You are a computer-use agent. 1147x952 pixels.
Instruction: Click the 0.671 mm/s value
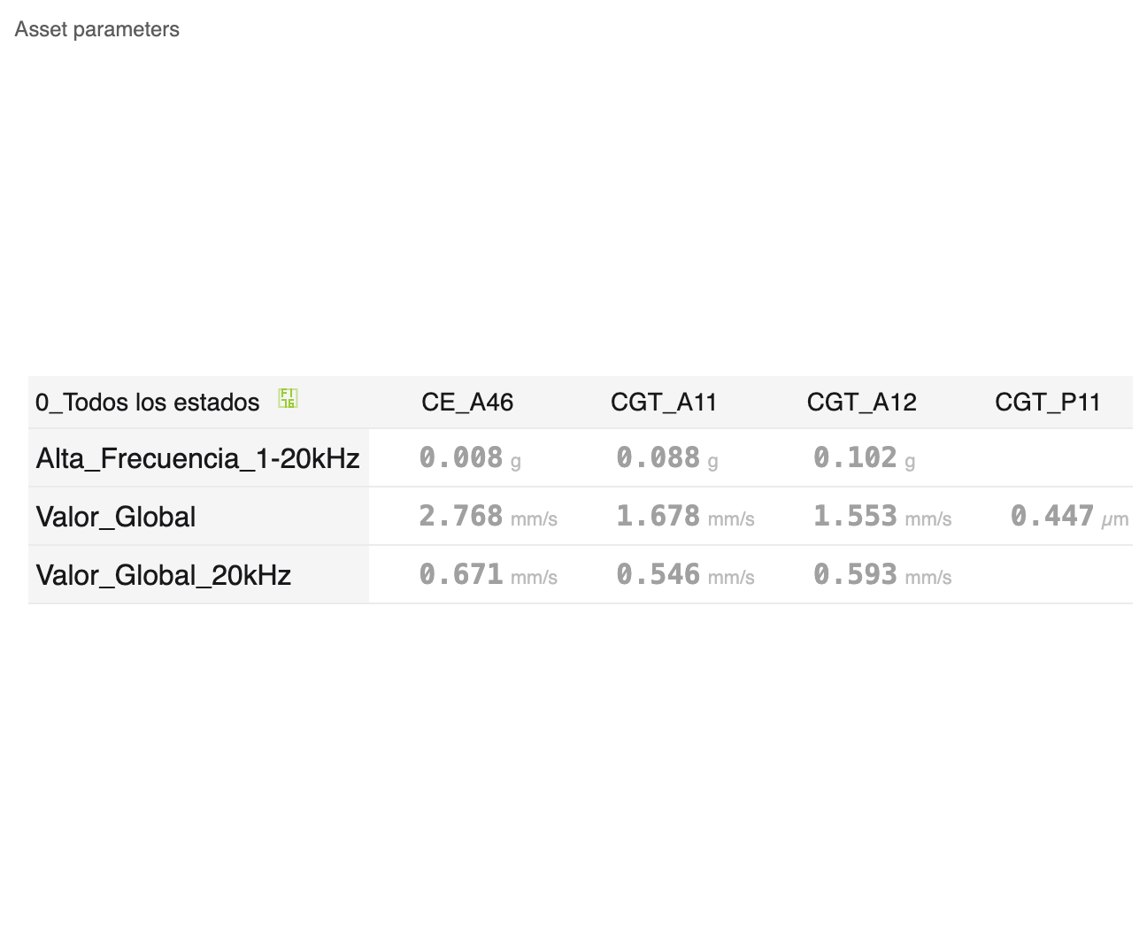pyautogui.click(x=489, y=574)
